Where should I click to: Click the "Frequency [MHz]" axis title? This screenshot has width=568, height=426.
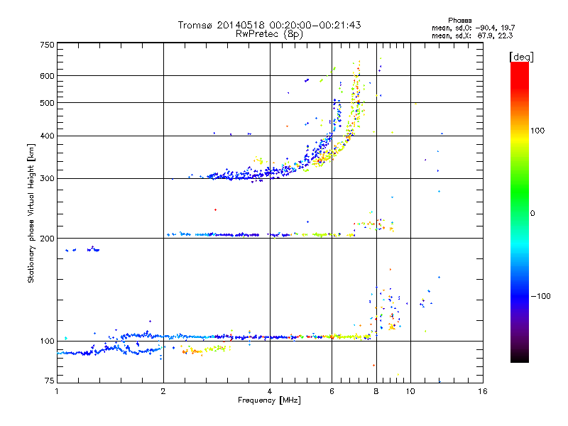tap(270, 400)
